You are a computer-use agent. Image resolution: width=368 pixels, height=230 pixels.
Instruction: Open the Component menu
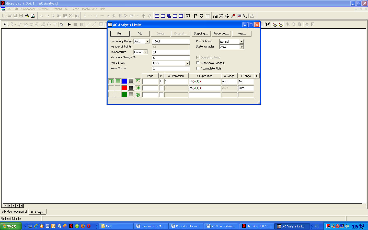tap(28, 9)
